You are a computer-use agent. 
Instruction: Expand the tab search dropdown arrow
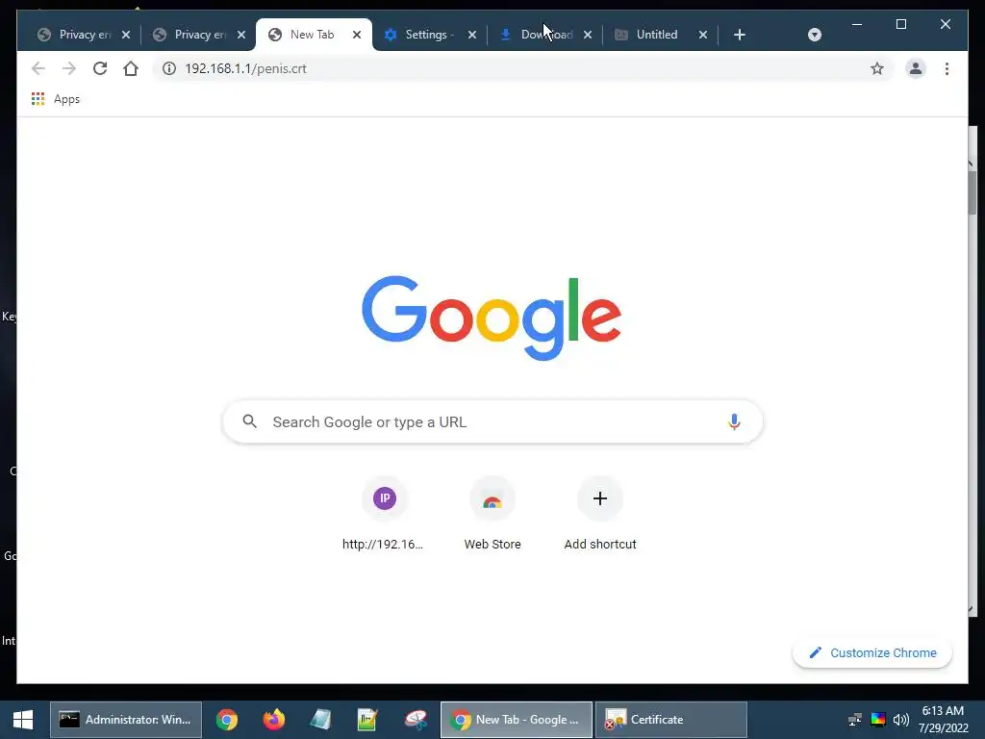pyautogui.click(x=814, y=35)
